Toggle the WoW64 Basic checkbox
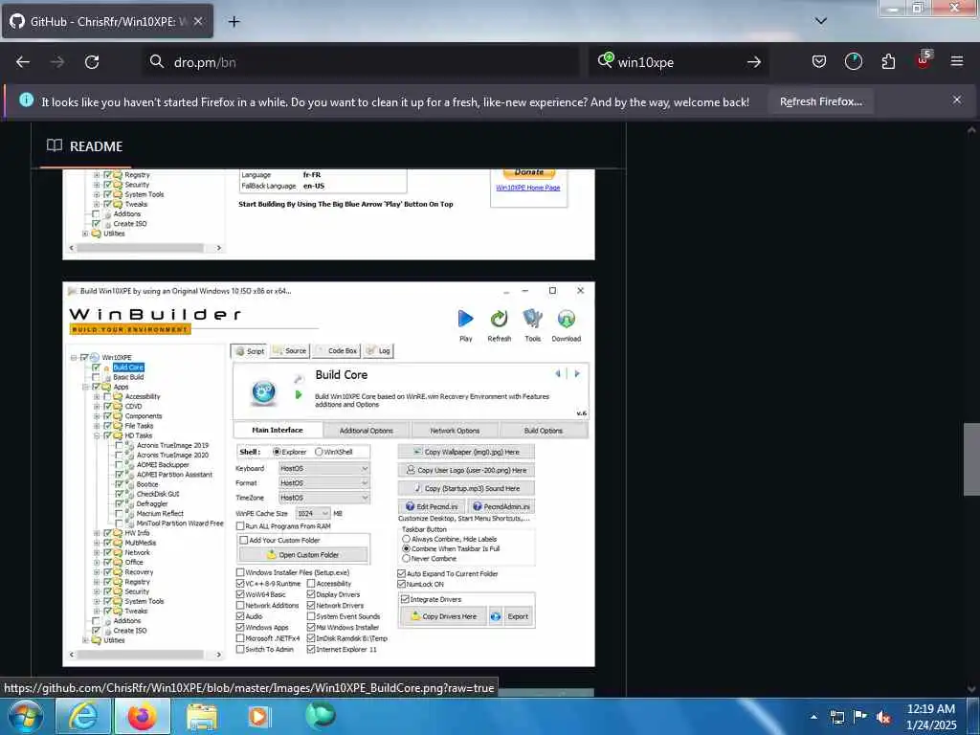This screenshot has height=735, width=980. pos(240,594)
